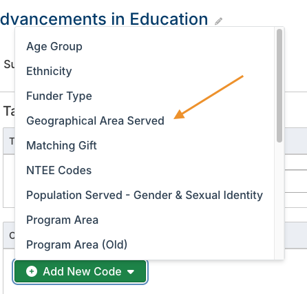Viewport: 307px width, 294px height.
Task: Choose Program Area (Old) entry
Action: [x=76, y=244]
